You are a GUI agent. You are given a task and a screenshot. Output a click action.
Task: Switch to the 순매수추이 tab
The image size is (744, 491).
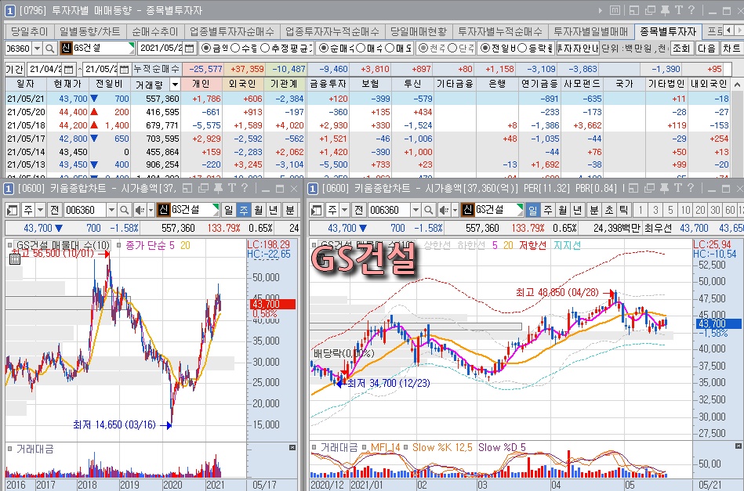click(x=155, y=31)
